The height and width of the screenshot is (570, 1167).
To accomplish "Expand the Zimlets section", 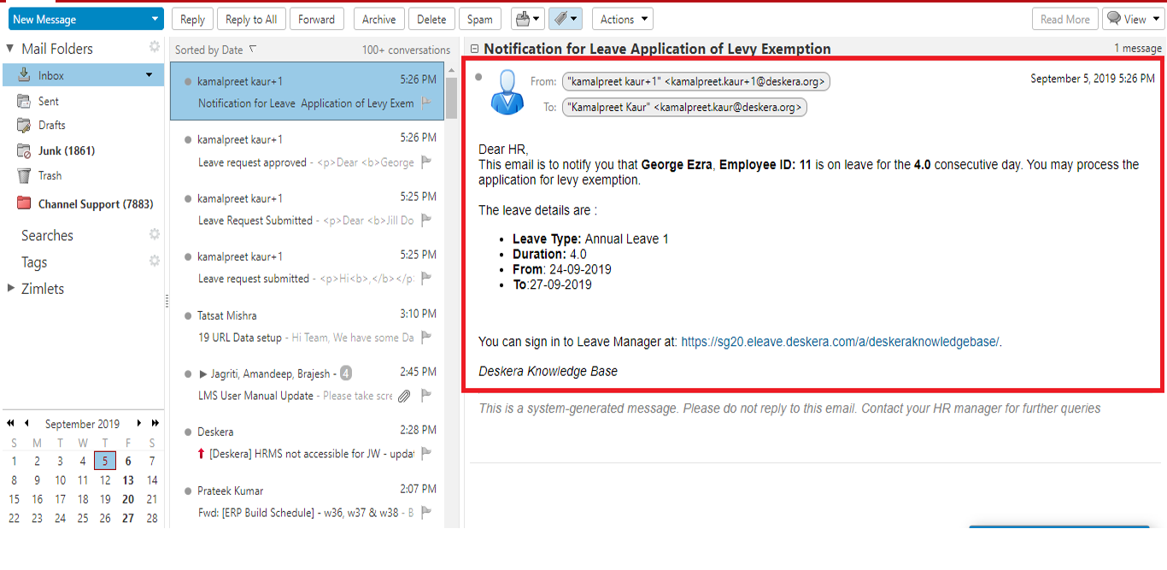I will (10, 288).
